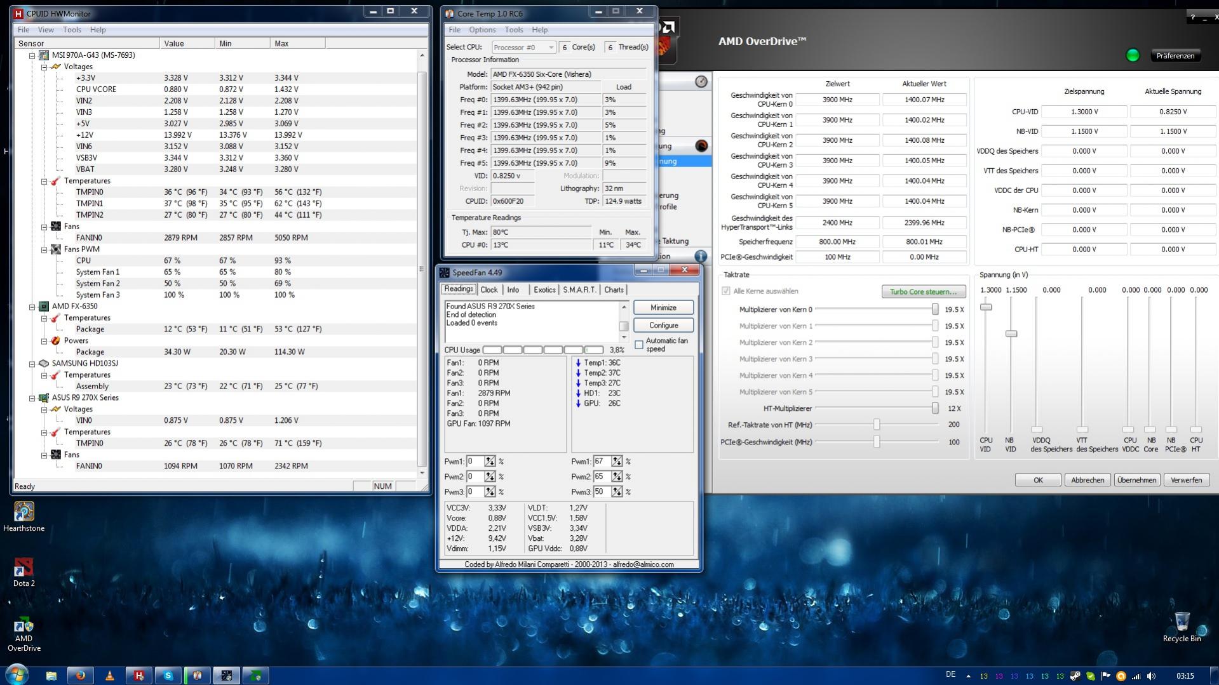The height and width of the screenshot is (685, 1219).
Task: Show hidden tray icons arrow
Action: 968,676
